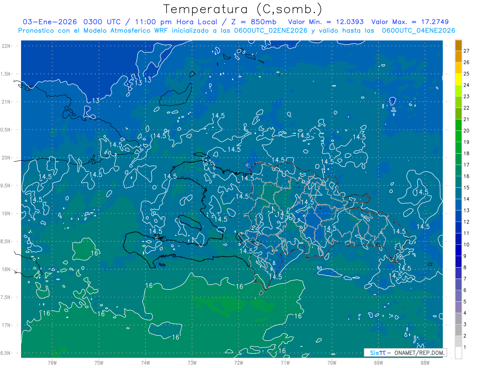Image resolution: width=477 pixels, height=368 pixels.
Task: Click the yellow swatch between legend values 25 and 24
Action: [458, 79]
